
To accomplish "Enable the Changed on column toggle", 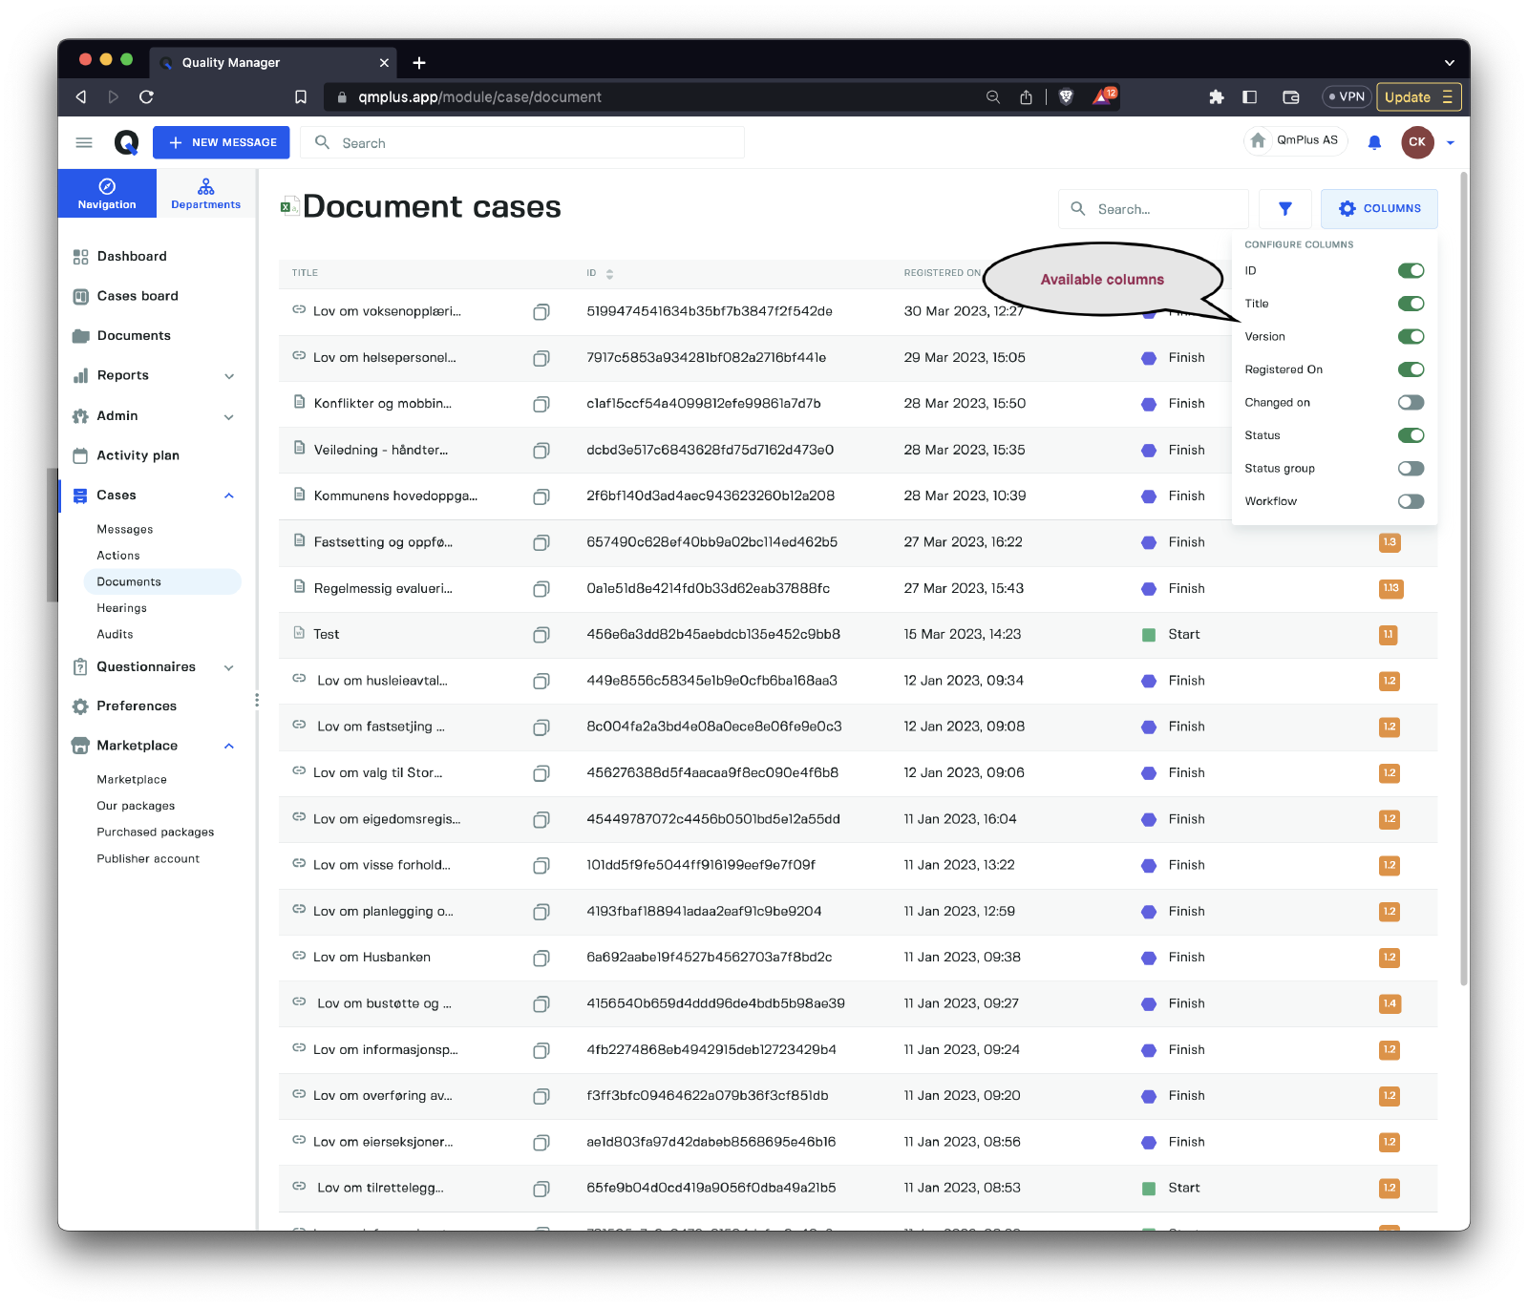I will coord(1411,403).
